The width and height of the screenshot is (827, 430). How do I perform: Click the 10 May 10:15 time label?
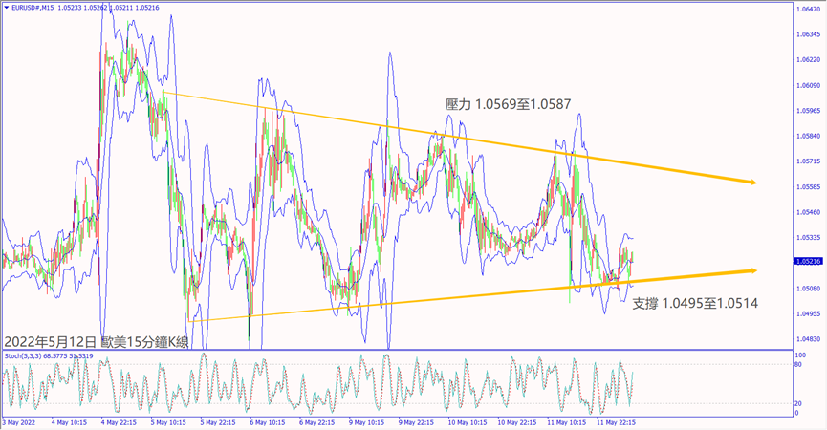tap(470, 422)
